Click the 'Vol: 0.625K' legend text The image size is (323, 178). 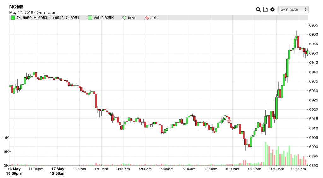point(103,18)
